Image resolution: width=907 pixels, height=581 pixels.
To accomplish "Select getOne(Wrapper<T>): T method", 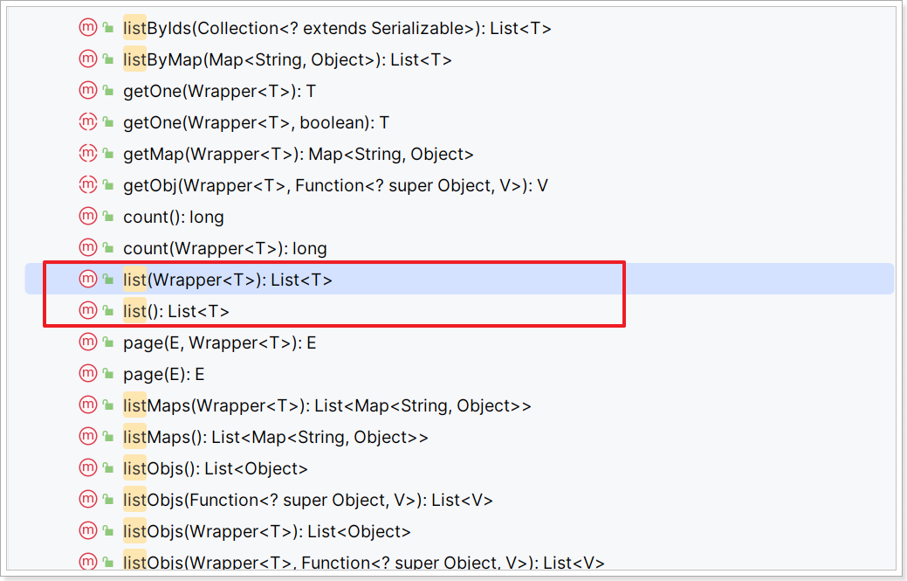I will click(x=220, y=91).
